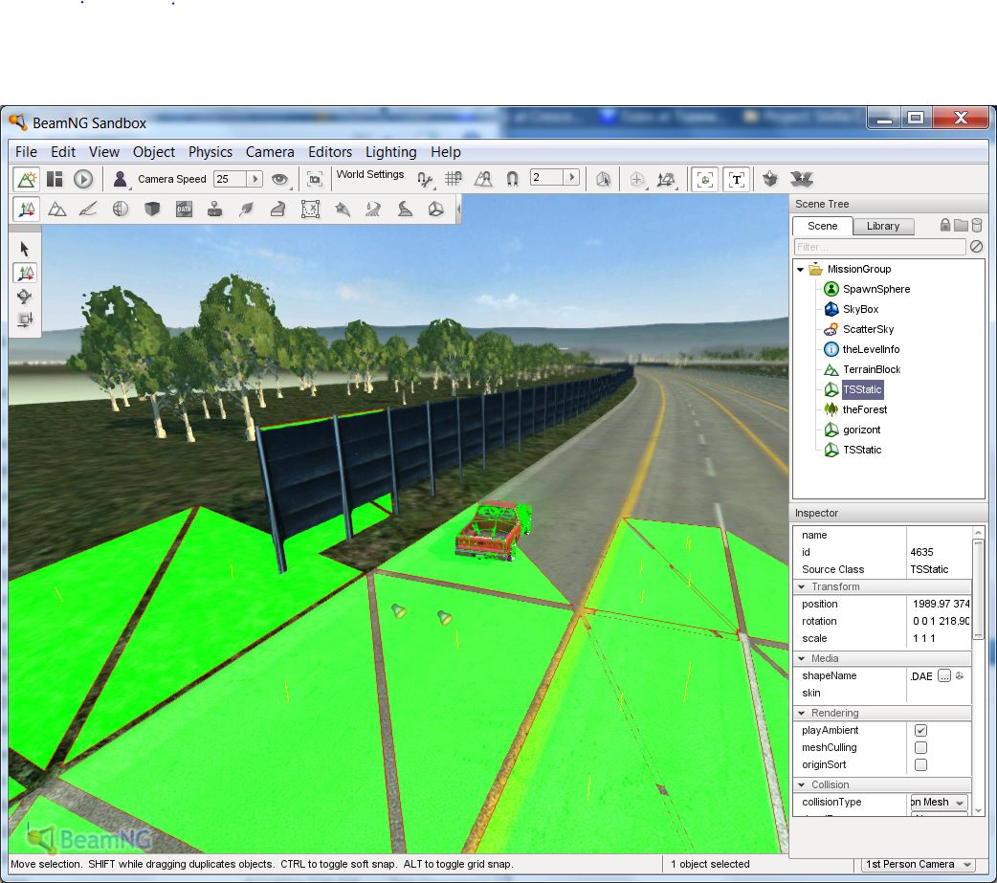Open the Shape Editor wireframe cube icon
The height and width of the screenshot is (883, 997).
click(435, 210)
